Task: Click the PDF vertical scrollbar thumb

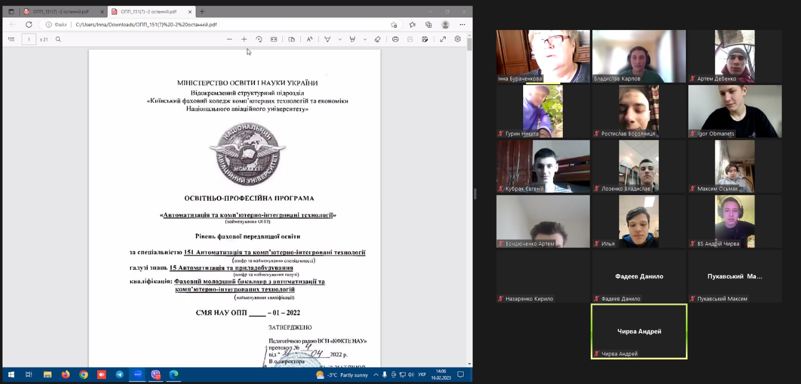Action: click(469, 44)
